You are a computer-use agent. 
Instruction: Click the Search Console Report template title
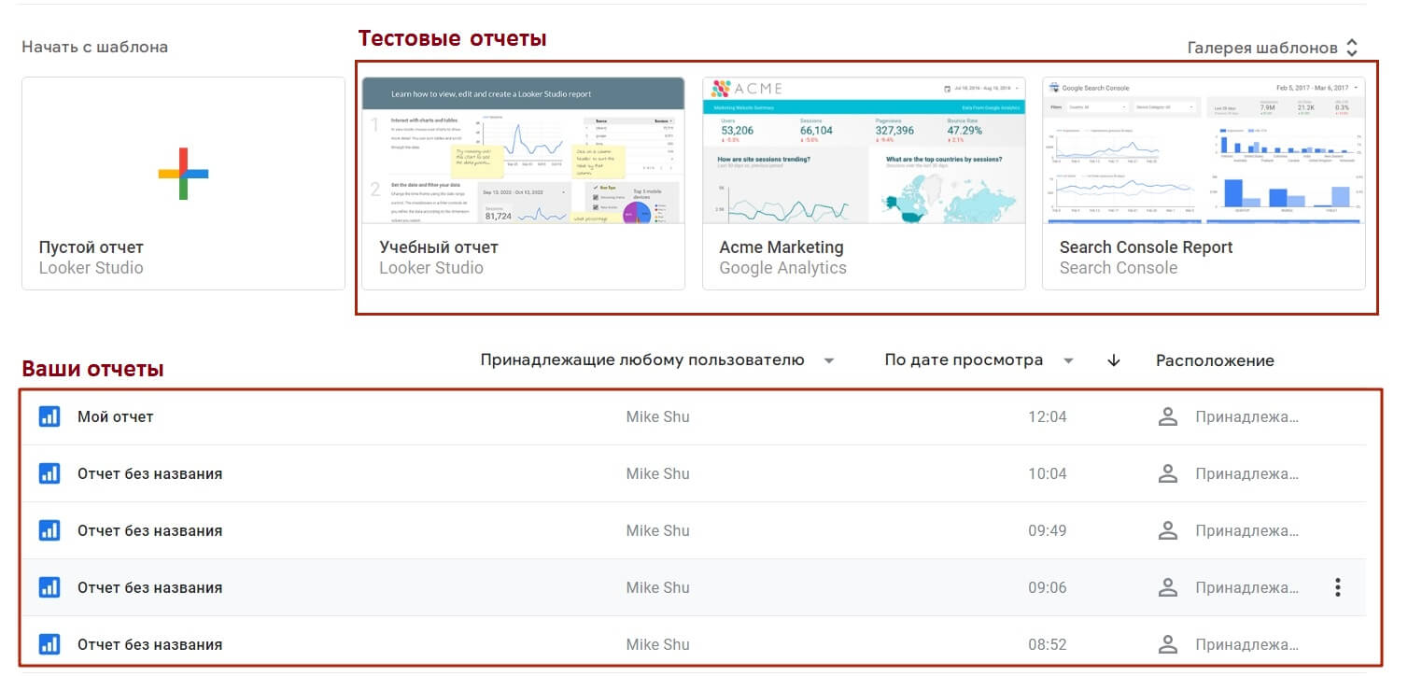coord(1147,247)
